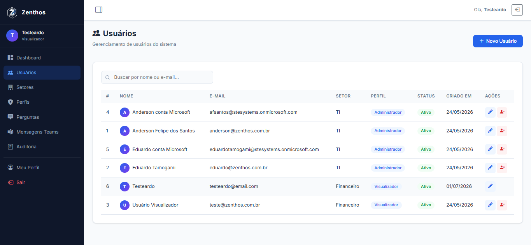Viewport: 531px width, 245px height.
Task: Edit user Eduardo Tamogami
Action: click(490, 168)
